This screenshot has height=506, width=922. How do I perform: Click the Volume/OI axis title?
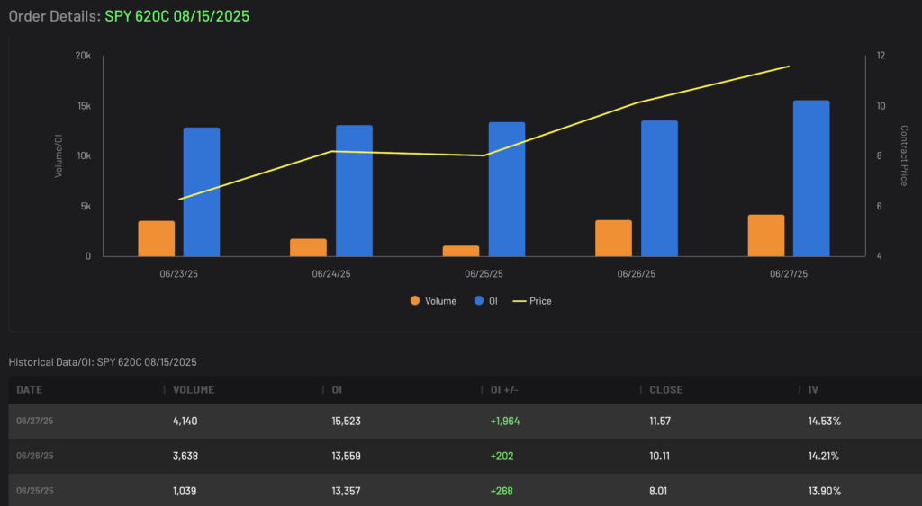pos(59,155)
